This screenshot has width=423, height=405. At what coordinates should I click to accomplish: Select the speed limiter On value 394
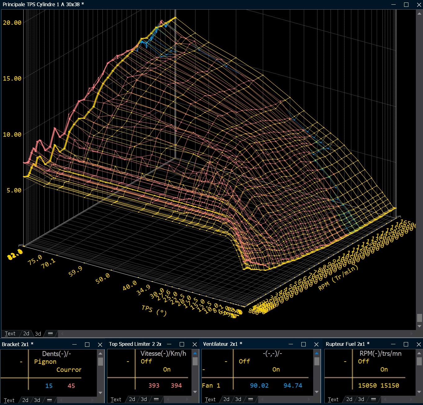coord(176,385)
